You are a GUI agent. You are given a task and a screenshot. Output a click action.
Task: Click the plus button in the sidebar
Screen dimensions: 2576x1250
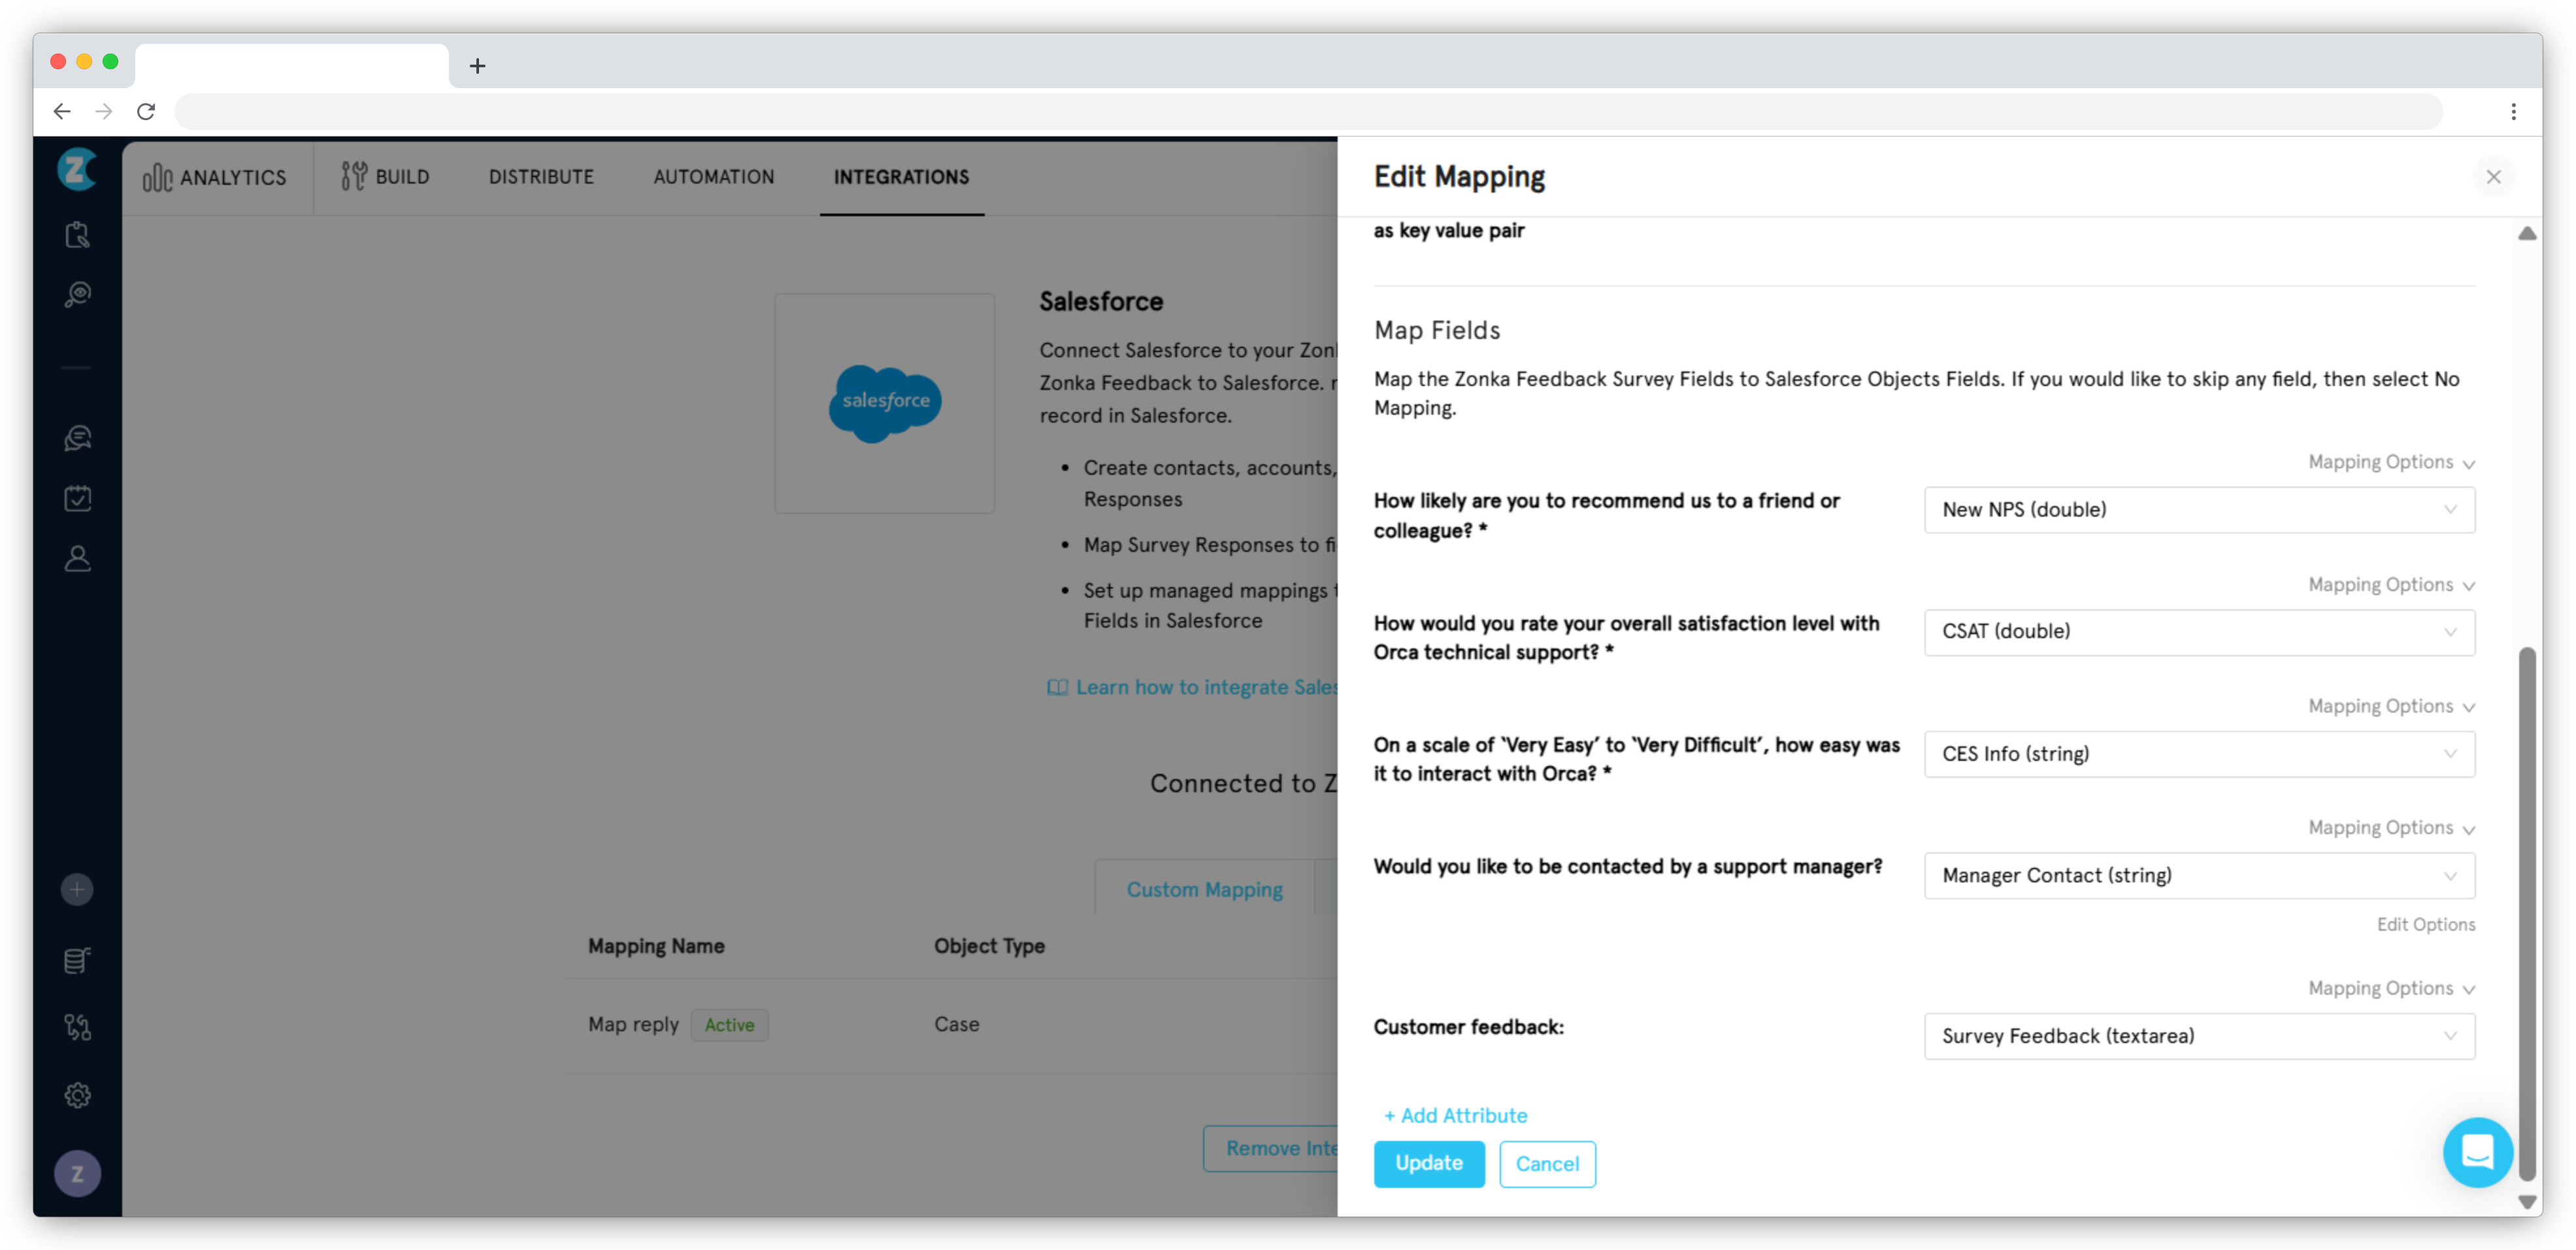click(77, 888)
